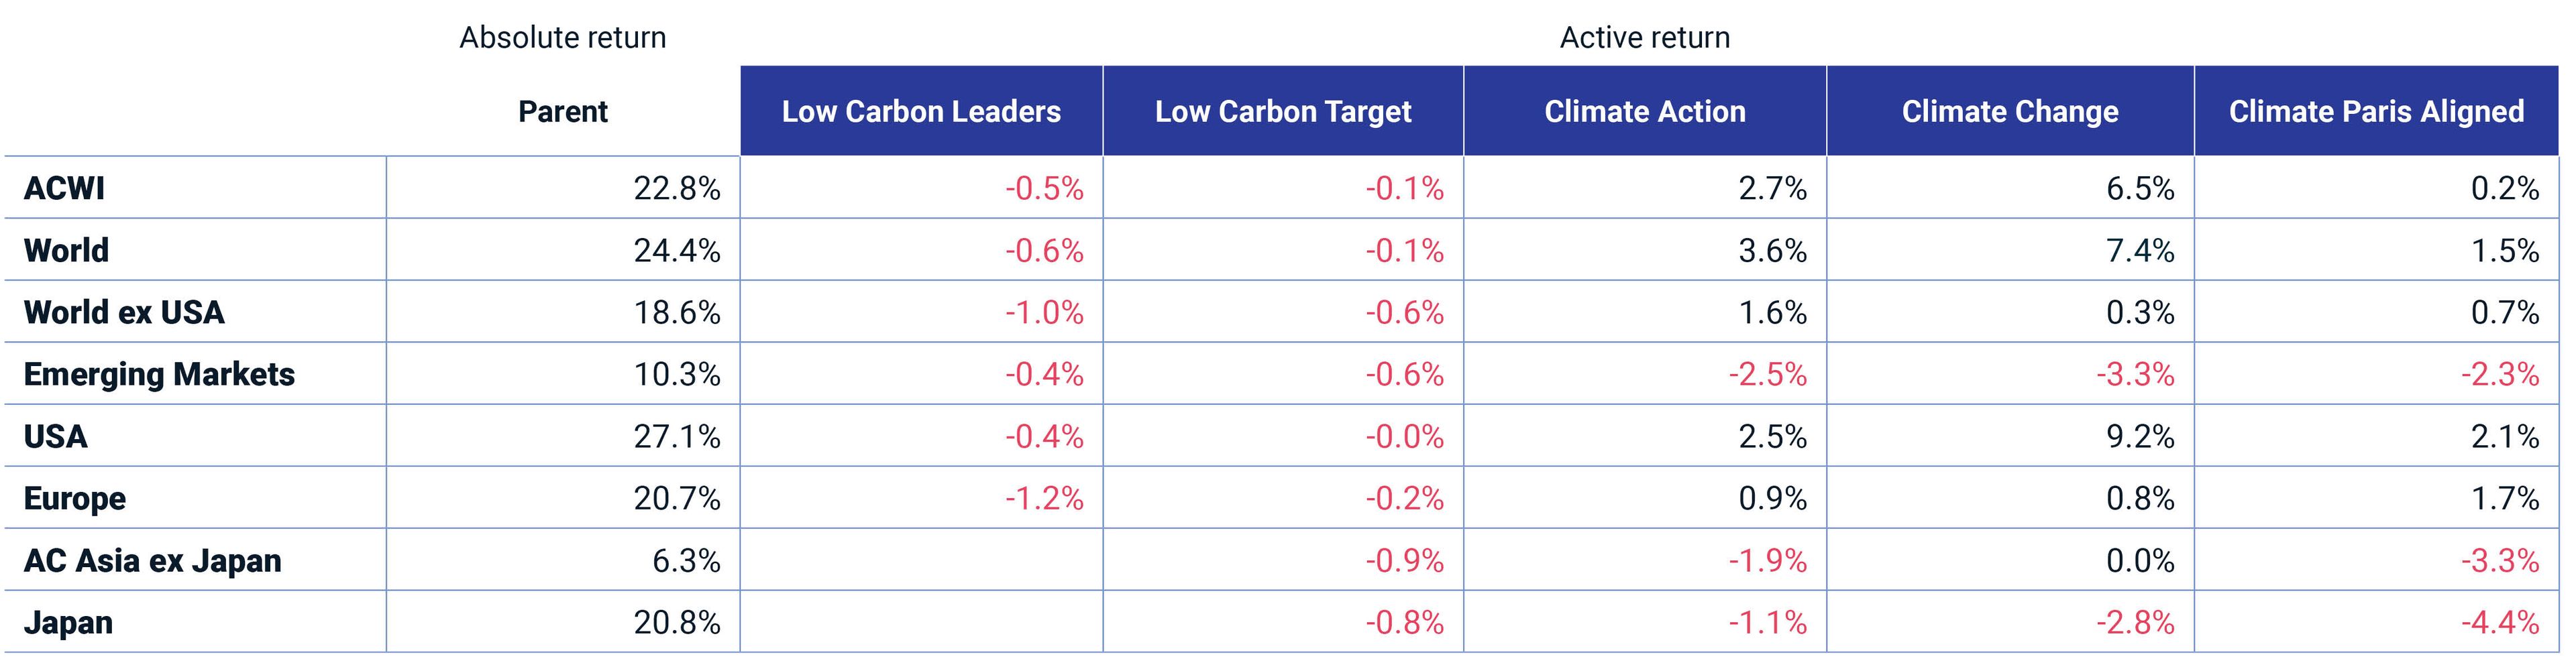Select the Low Carbon Target column header

point(1282,111)
